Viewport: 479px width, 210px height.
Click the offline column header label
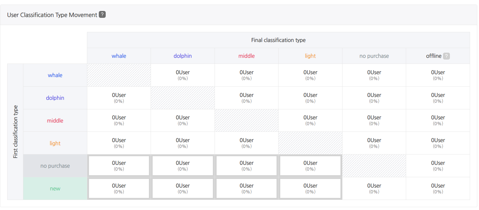coord(433,56)
